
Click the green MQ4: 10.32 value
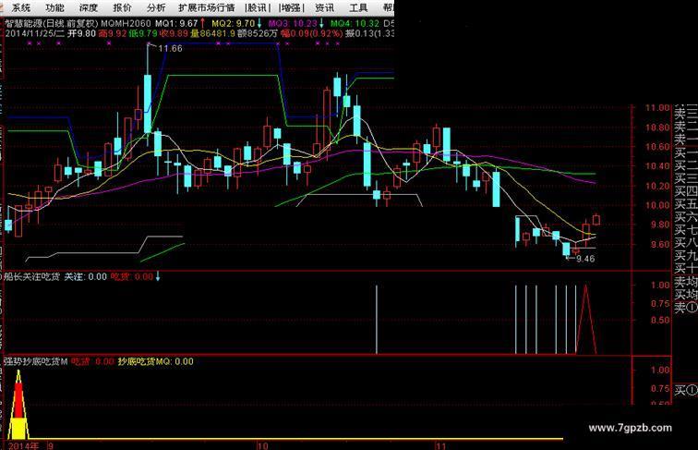355,23
